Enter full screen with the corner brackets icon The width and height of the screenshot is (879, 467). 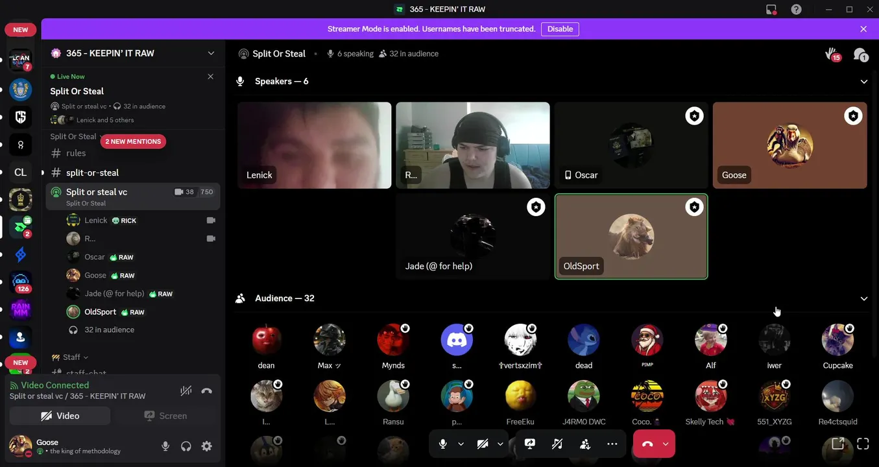(863, 444)
